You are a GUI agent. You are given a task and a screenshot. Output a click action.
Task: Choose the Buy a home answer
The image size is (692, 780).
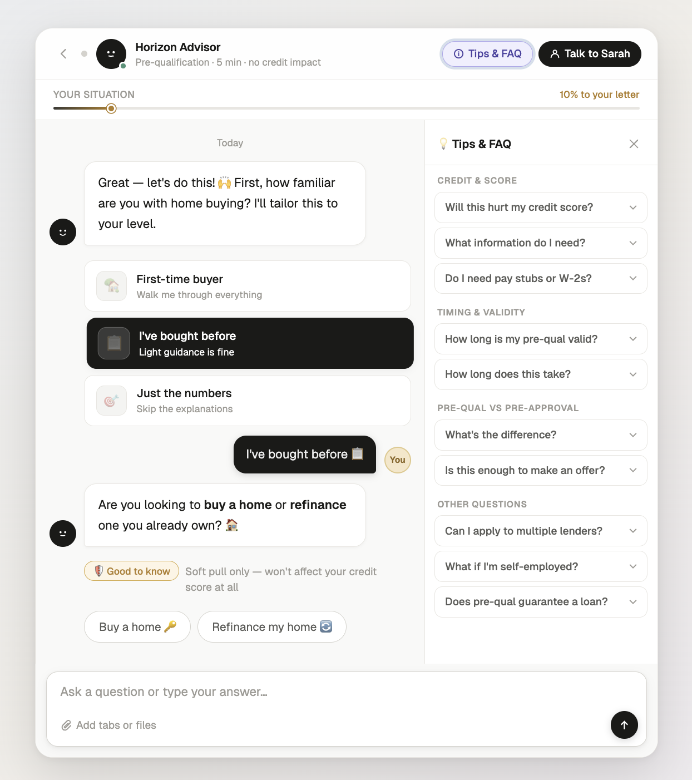(x=137, y=626)
